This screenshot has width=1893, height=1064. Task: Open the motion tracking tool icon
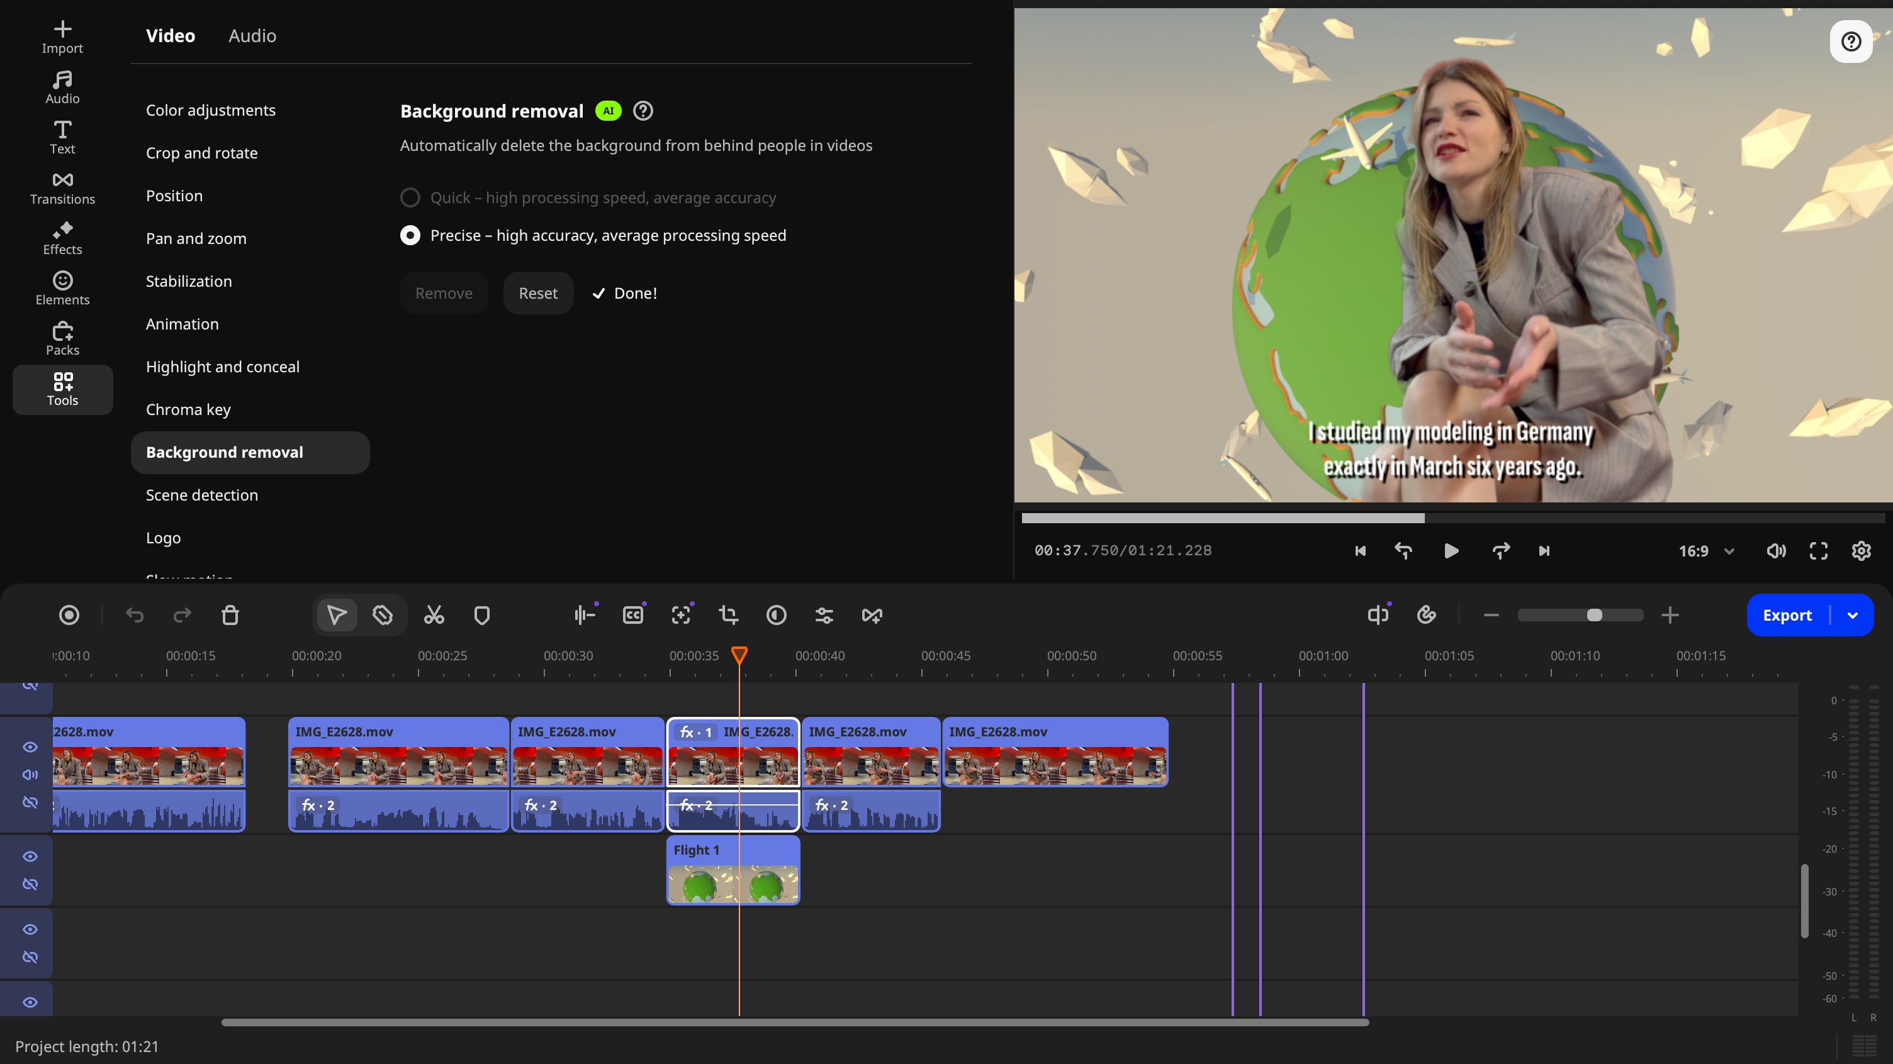click(x=681, y=614)
